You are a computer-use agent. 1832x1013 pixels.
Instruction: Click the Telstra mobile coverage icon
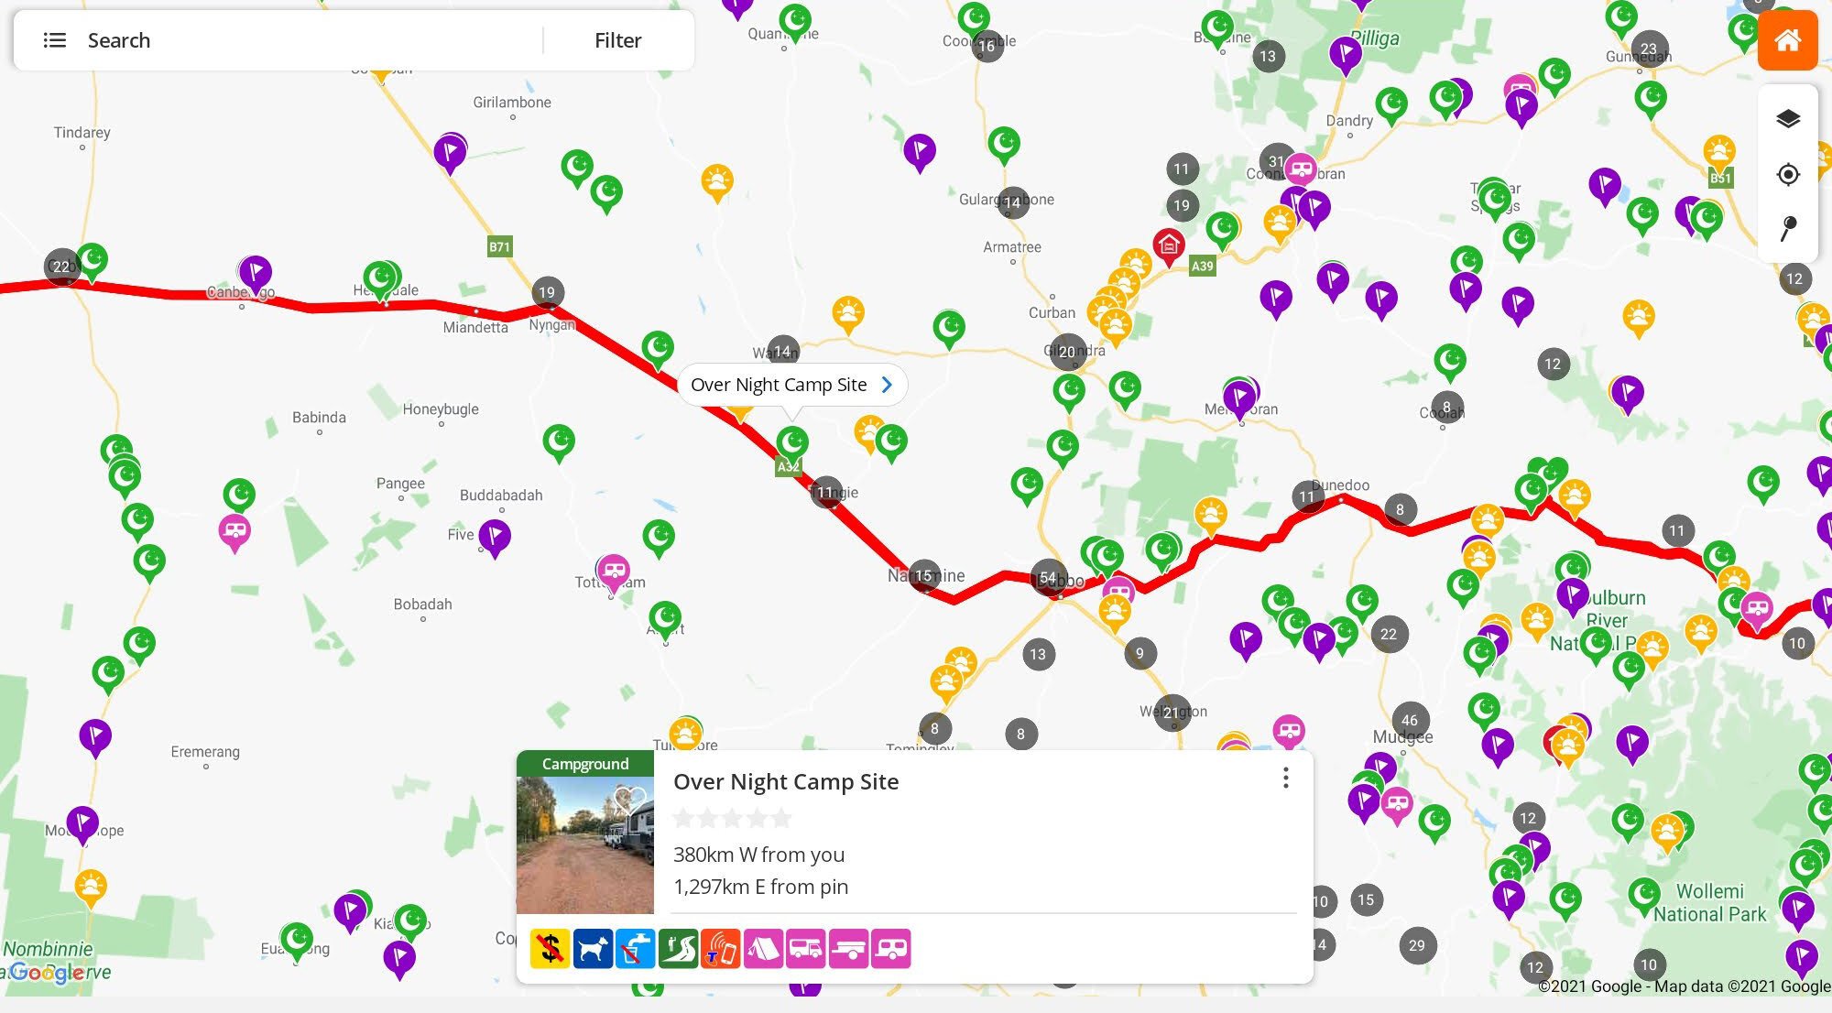(721, 949)
